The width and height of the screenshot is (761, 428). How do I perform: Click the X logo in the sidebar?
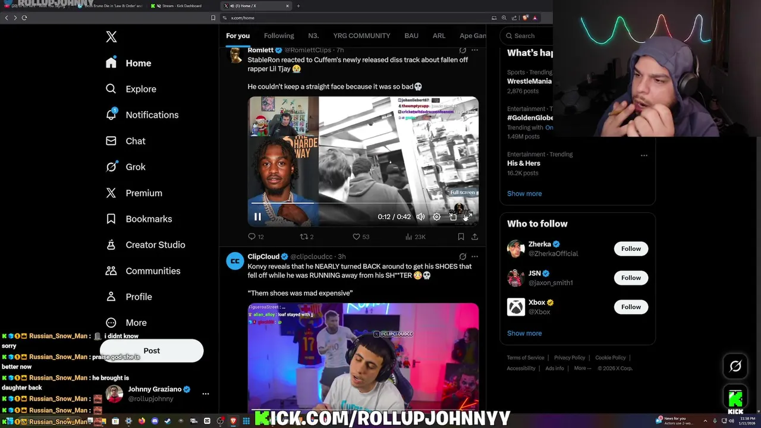pos(111,37)
